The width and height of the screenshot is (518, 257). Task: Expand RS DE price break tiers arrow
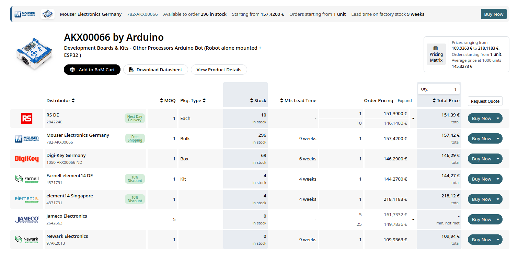[x=413, y=119]
